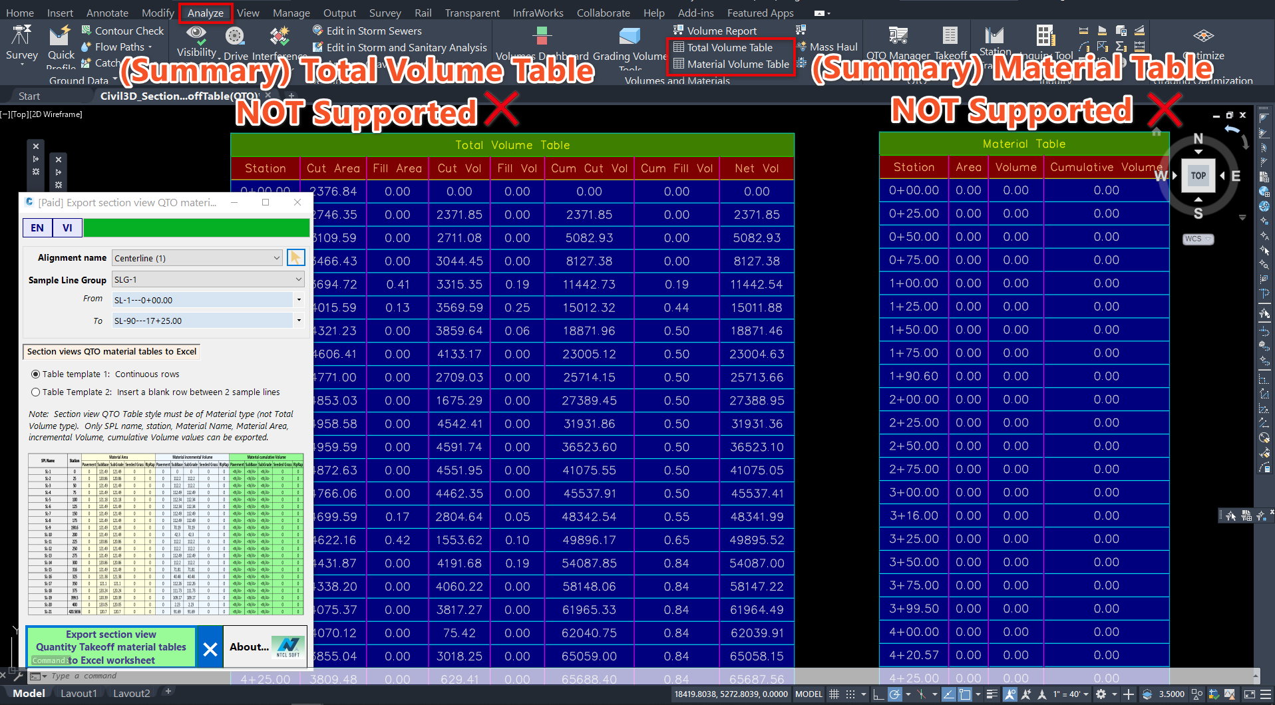Image resolution: width=1275 pixels, height=705 pixels.
Task: Open Edit in Storm and Sanitary Analysis
Action: [x=399, y=47]
